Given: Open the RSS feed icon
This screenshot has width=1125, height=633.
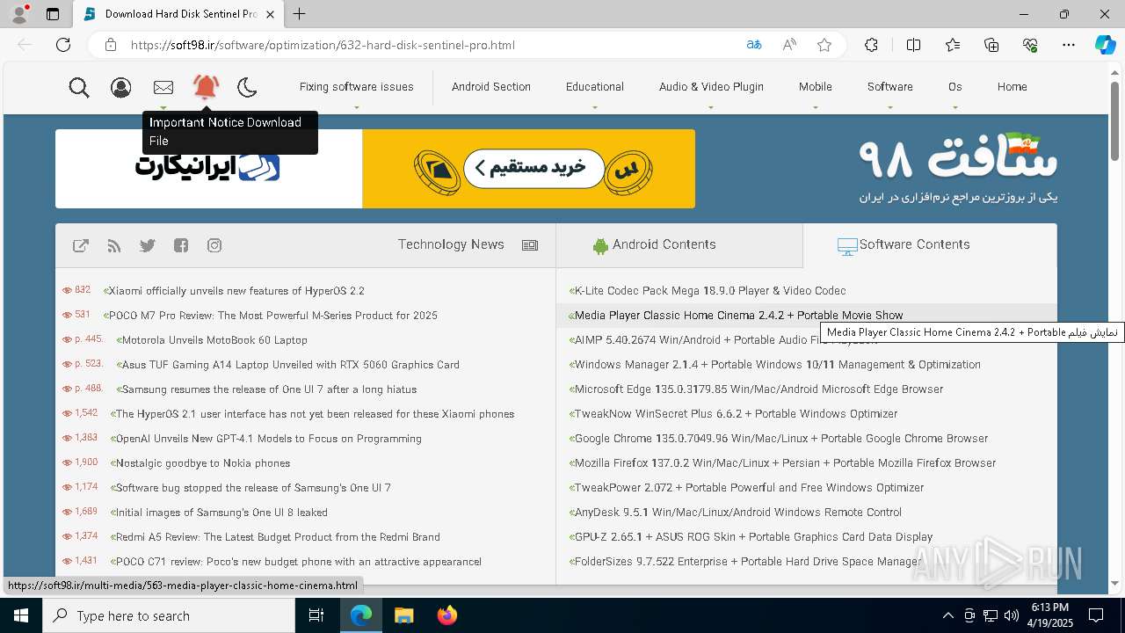Looking at the screenshot, I should click(114, 245).
